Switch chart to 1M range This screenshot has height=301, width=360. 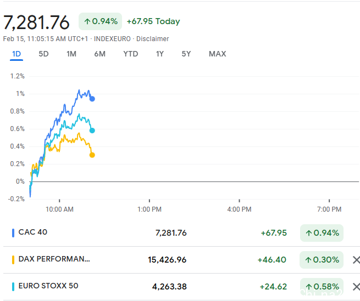point(71,54)
